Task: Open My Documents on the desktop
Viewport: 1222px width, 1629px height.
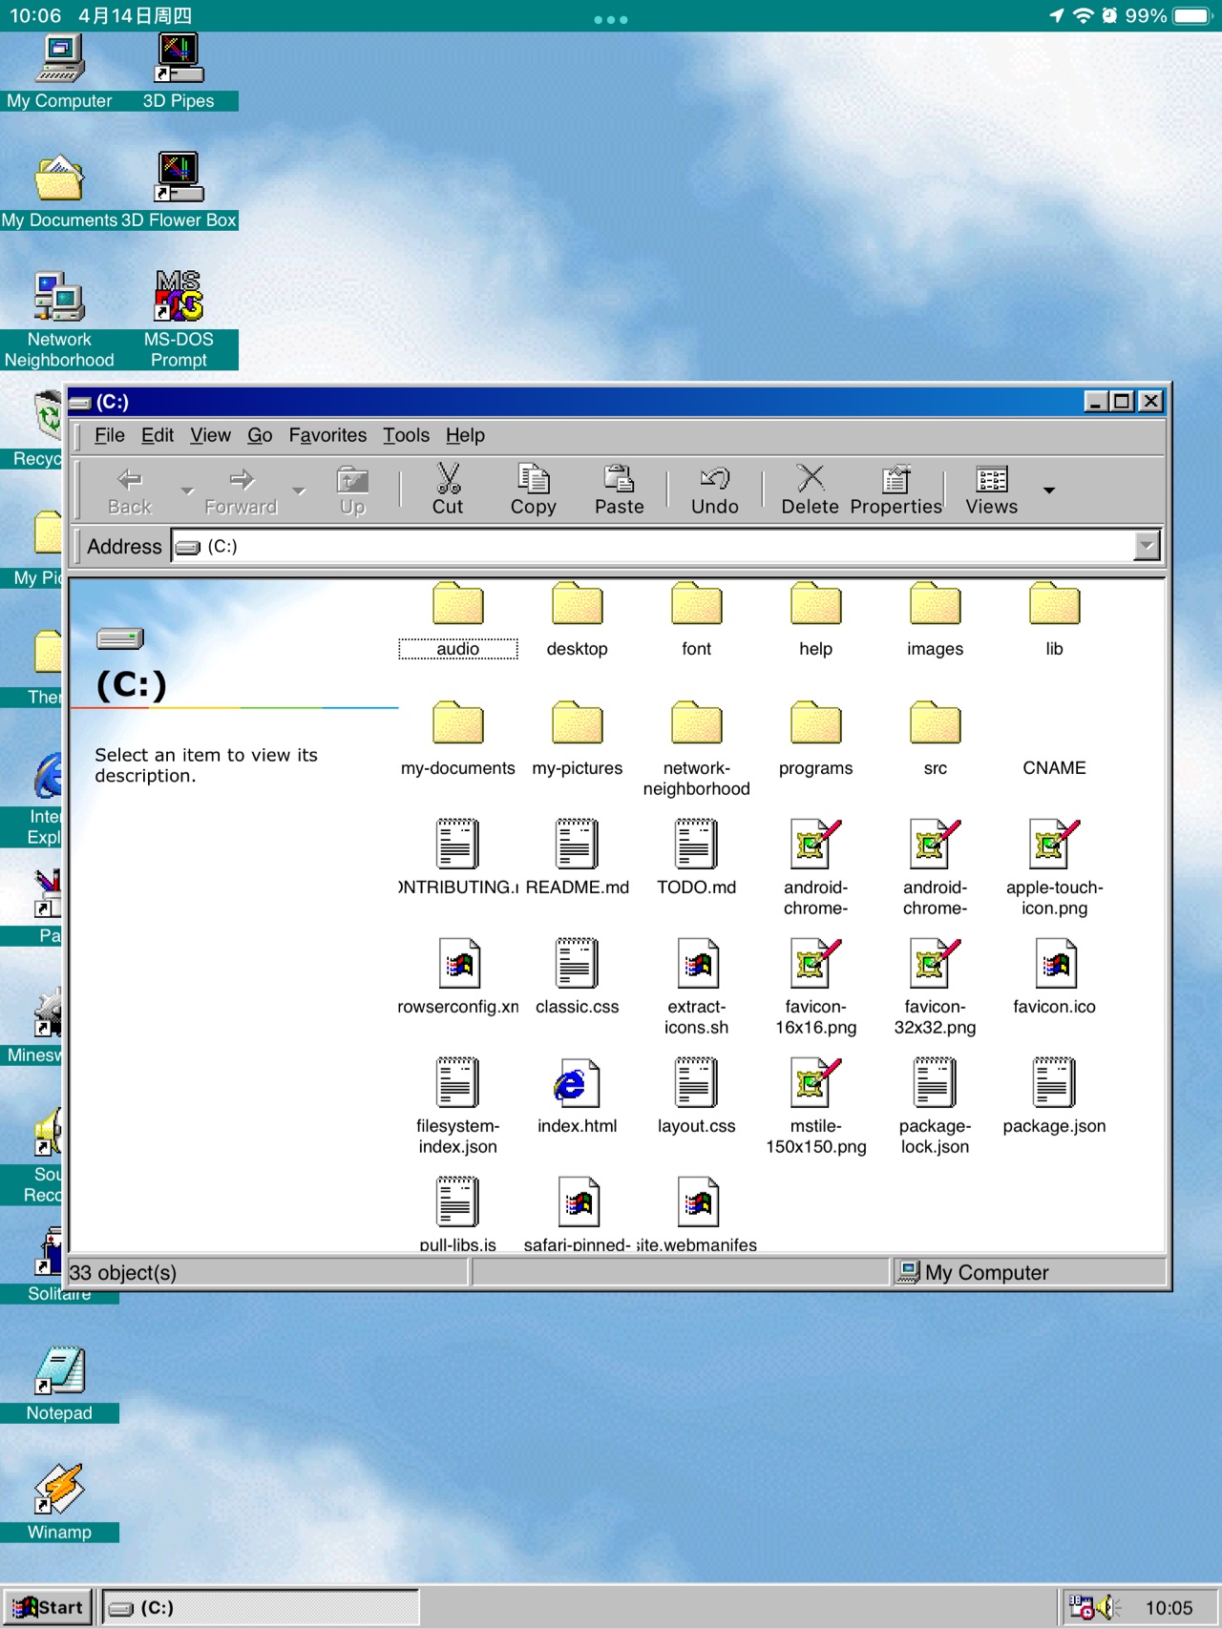Action: [x=59, y=191]
